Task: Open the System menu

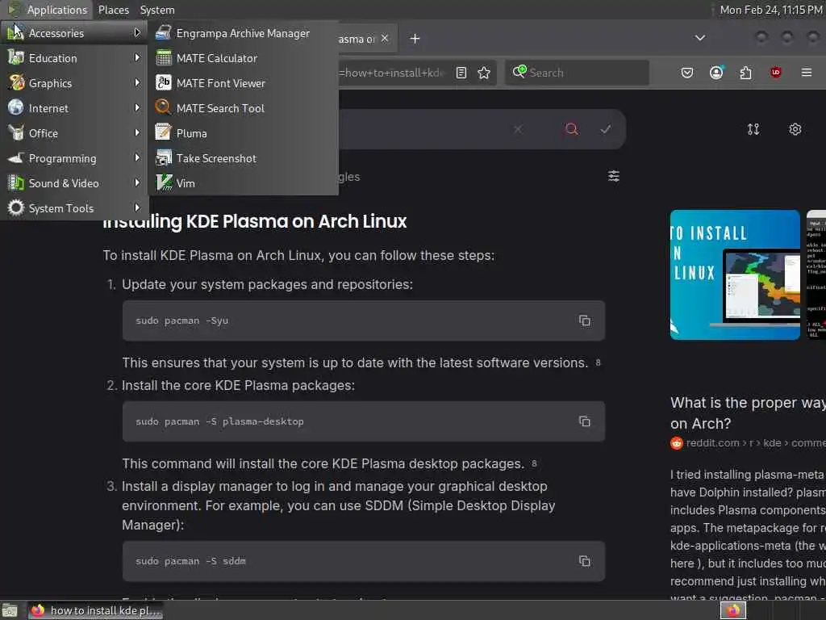Action: (x=157, y=10)
